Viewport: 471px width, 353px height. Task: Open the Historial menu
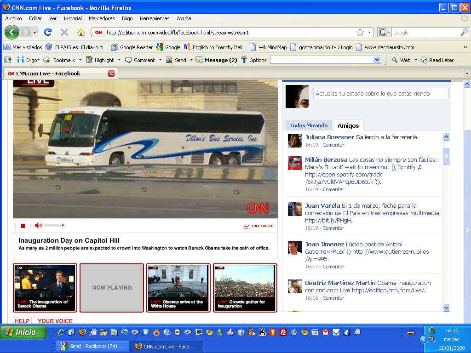click(x=73, y=18)
